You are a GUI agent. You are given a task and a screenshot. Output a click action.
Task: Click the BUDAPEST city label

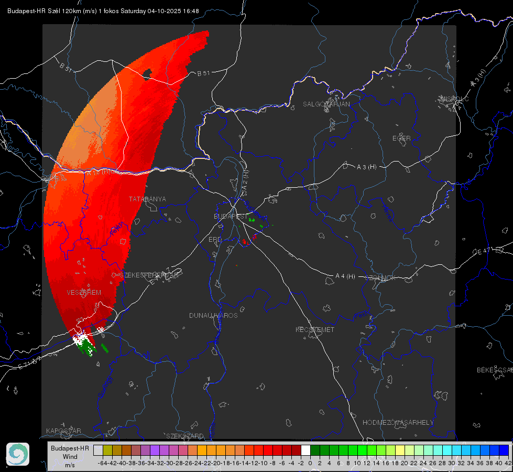tap(231, 216)
